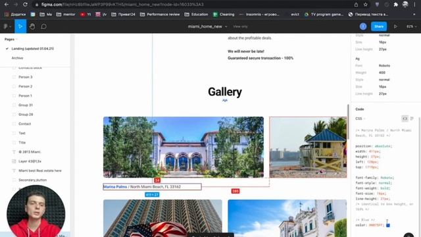The width and height of the screenshot is (421, 237).
Task: Open the Insomnia bookmark
Action: coord(259,14)
